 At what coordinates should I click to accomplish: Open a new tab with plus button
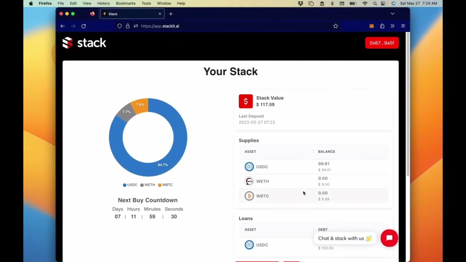[x=171, y=14]
